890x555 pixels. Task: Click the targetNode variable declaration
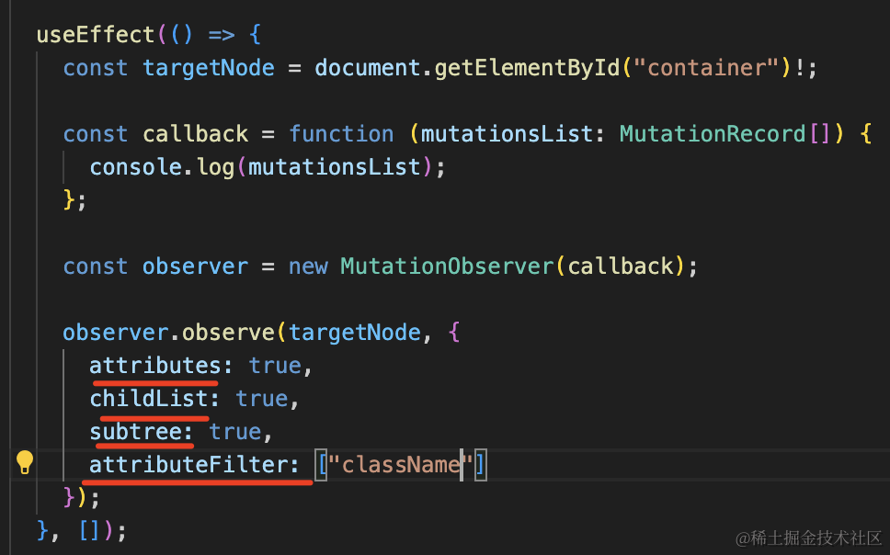[x=209, y=68]
